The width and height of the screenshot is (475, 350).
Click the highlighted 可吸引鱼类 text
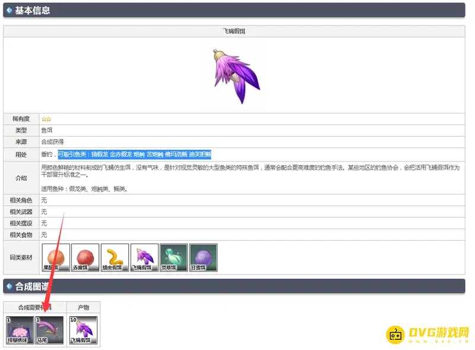coord(134,154)
